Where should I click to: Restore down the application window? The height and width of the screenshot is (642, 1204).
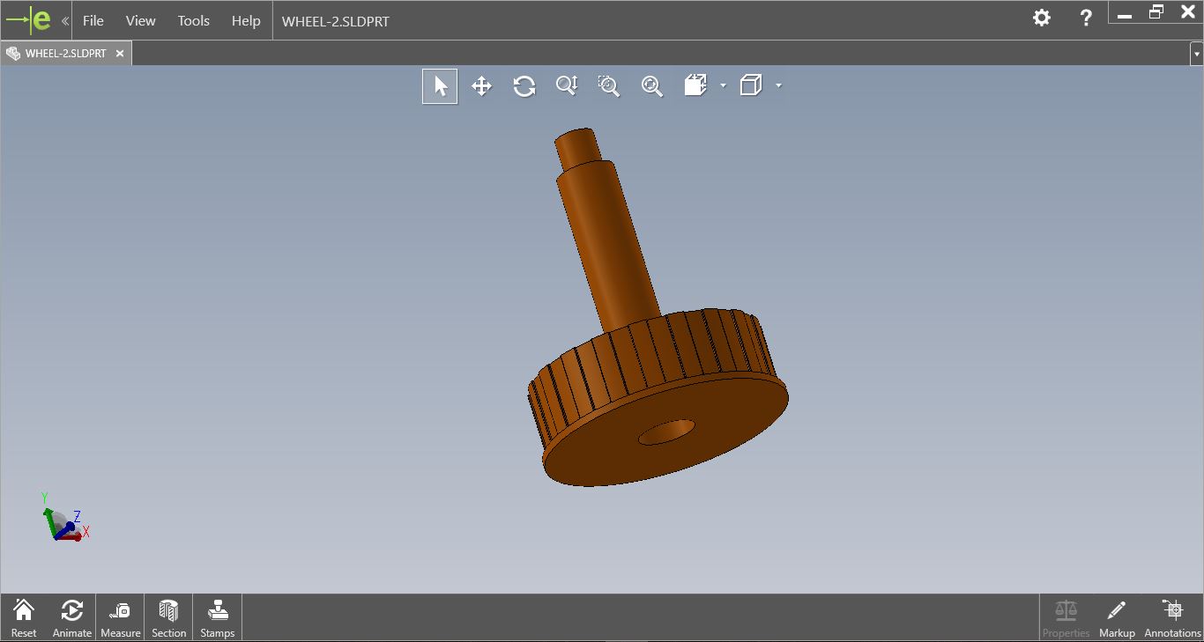(x=1156, y=11)
